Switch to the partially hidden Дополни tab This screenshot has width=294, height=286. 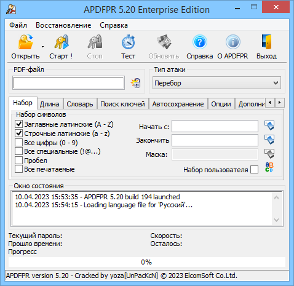coord(250,104)
